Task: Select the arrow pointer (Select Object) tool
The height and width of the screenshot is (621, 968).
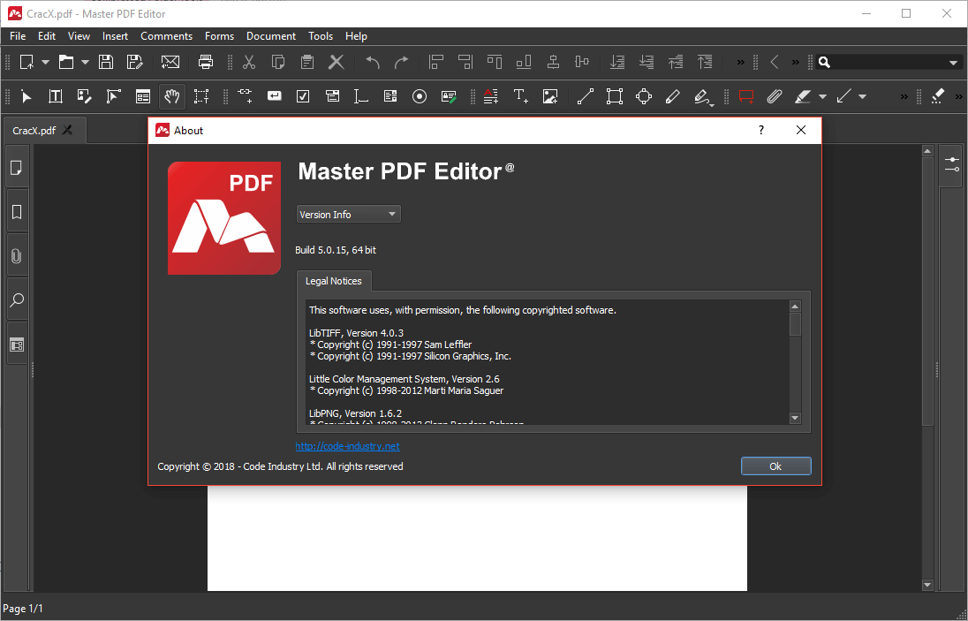Action: [26, 96]
